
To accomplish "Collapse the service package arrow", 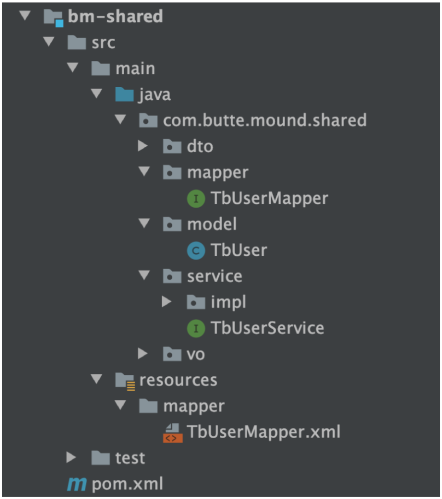I will (x=144, y=276).
